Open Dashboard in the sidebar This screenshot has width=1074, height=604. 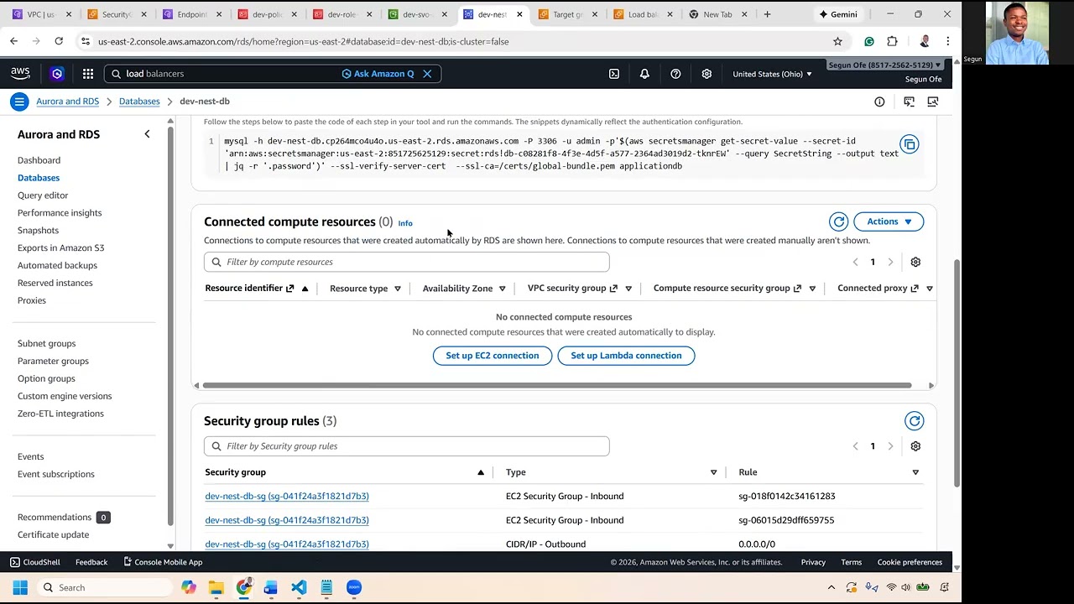(39, 160)
